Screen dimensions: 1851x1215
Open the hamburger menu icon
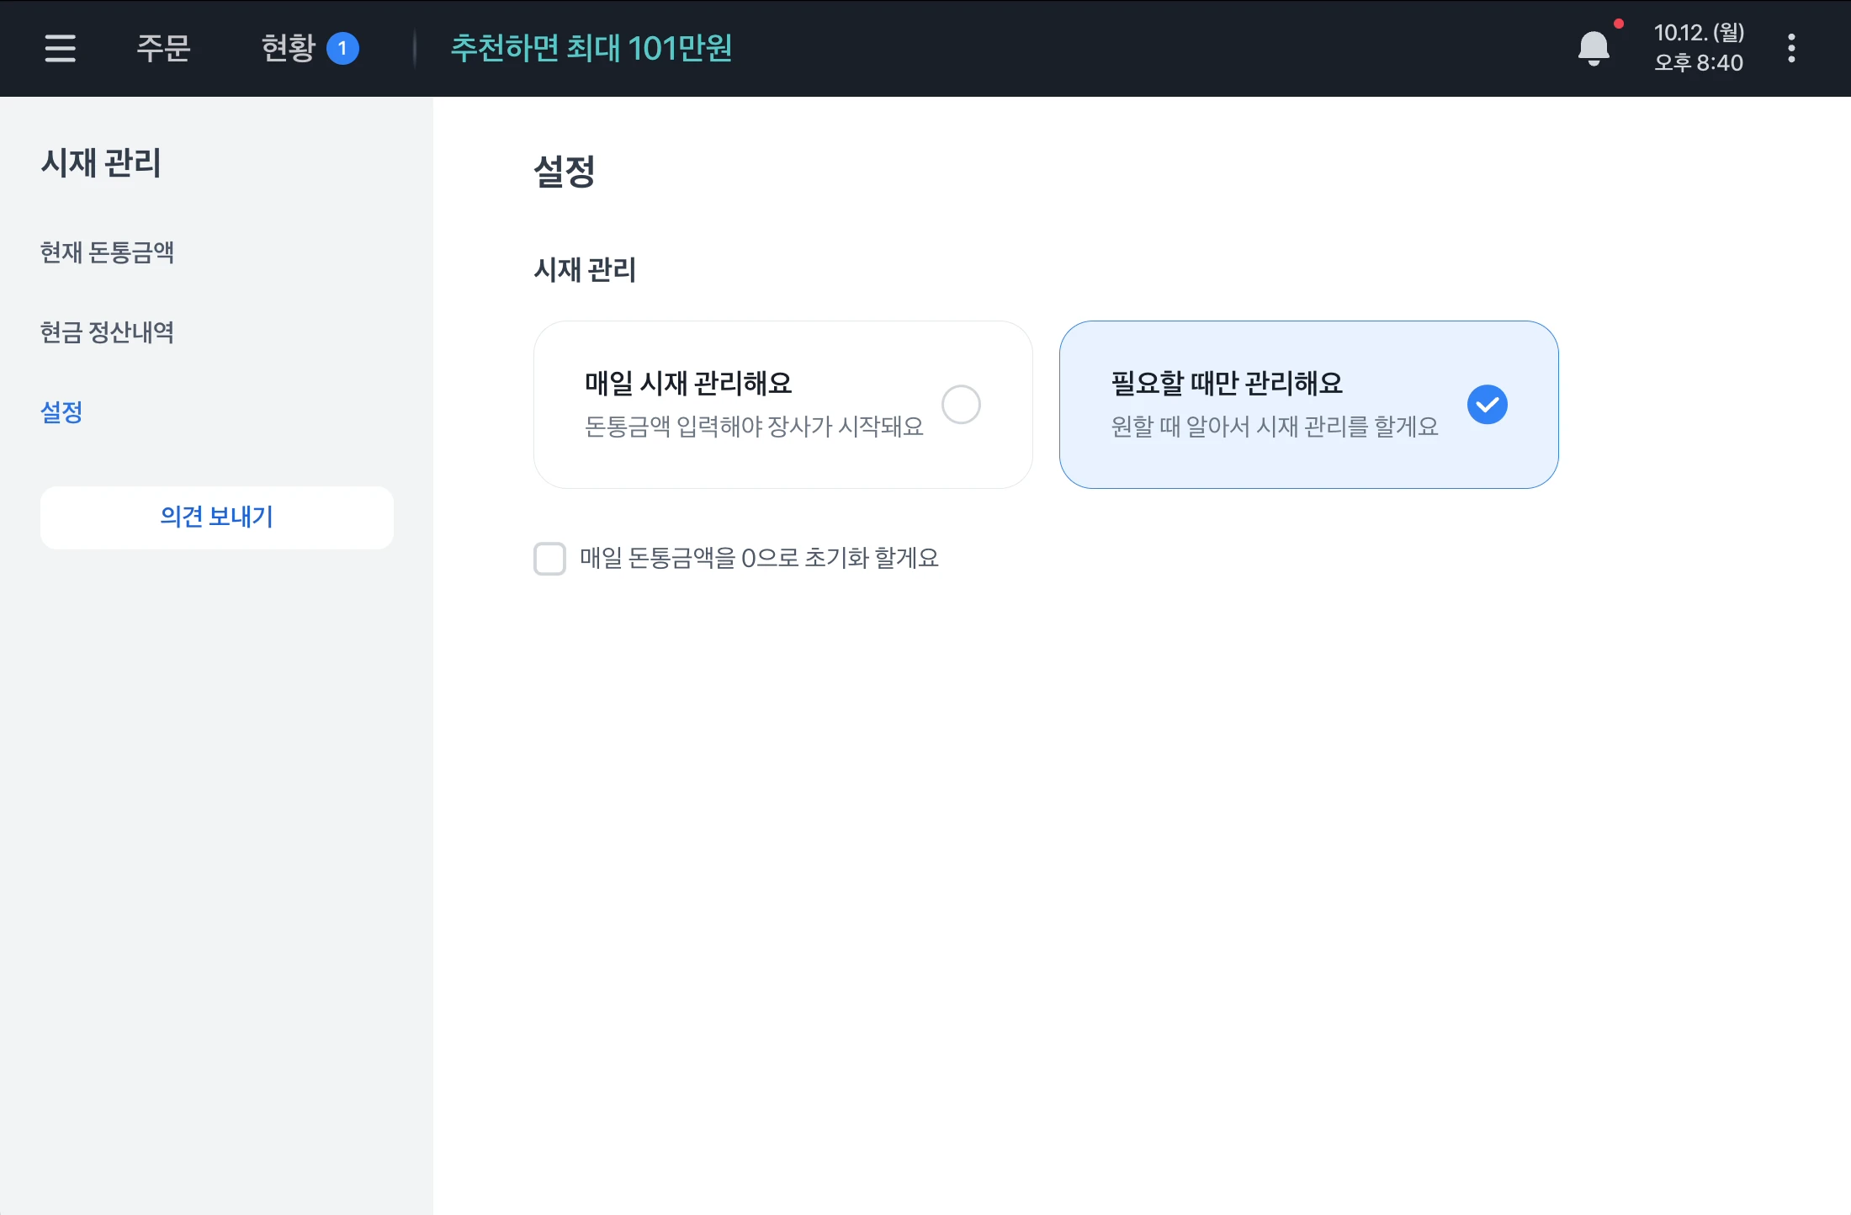(61, 48)
